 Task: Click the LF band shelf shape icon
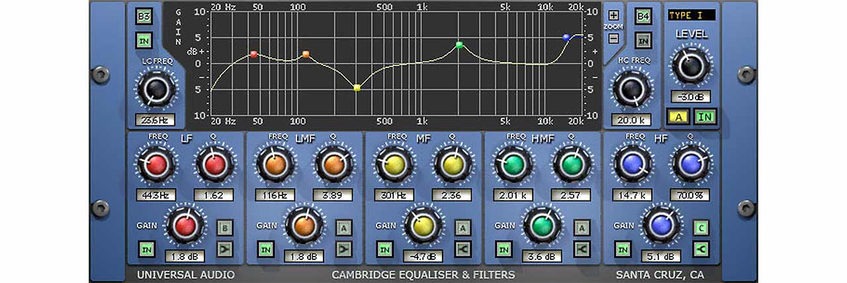click(x=224, y=249)
